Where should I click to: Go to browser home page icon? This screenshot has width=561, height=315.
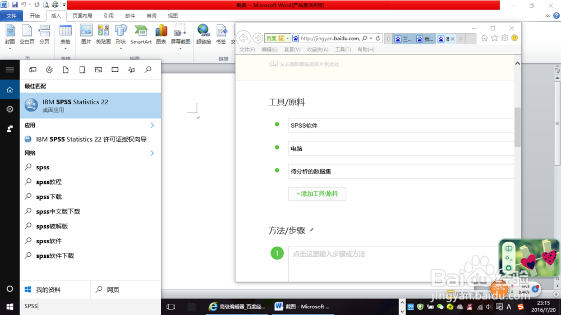485,38
